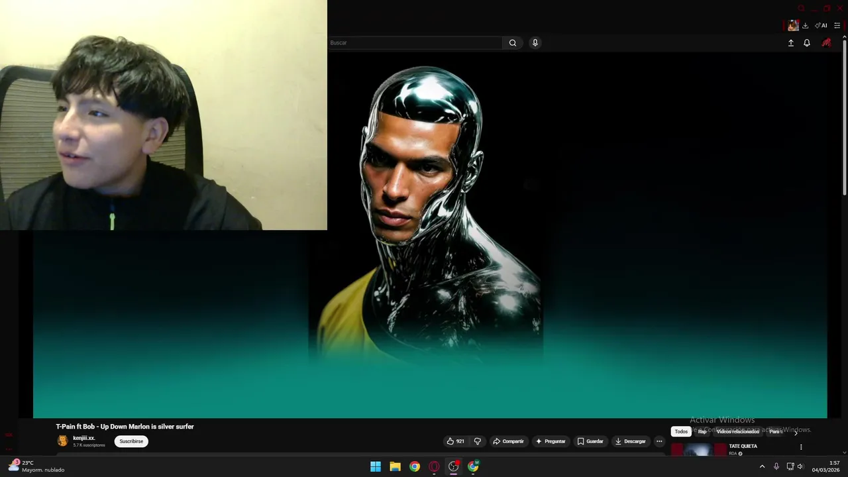Image resolution: width=848 pixels, height=477 pixels.
Task: Open clock and date 1:57 panel
Action: (825, 466)
